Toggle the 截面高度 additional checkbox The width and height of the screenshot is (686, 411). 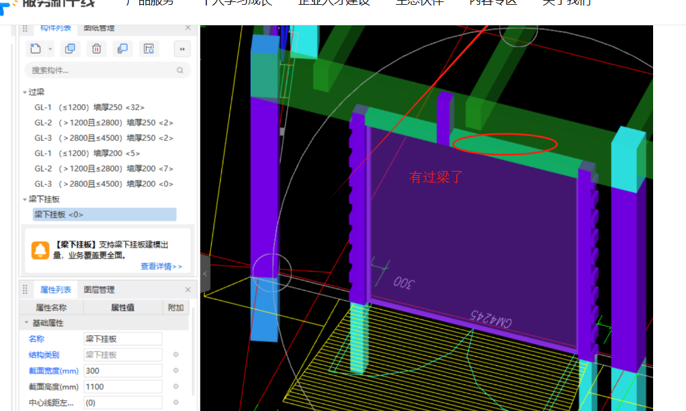(x=176, y=386)
